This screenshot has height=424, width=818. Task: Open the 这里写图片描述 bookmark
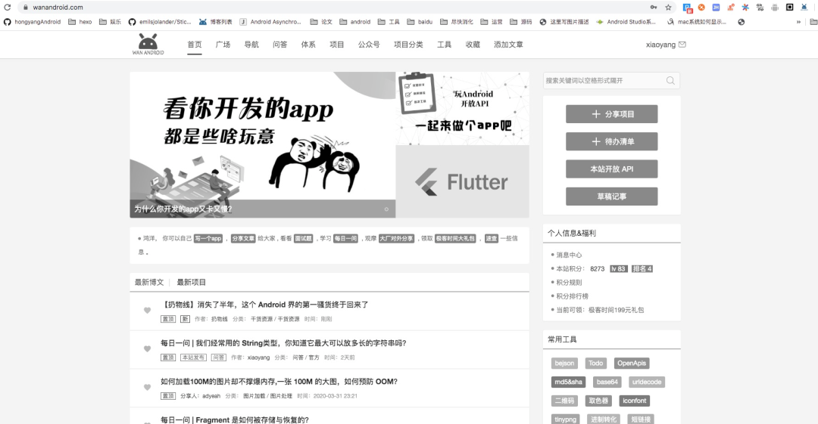[564, 22]
